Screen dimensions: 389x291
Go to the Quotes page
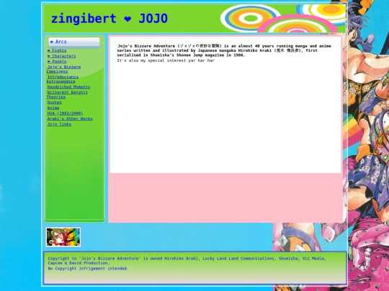pos(54,102)
